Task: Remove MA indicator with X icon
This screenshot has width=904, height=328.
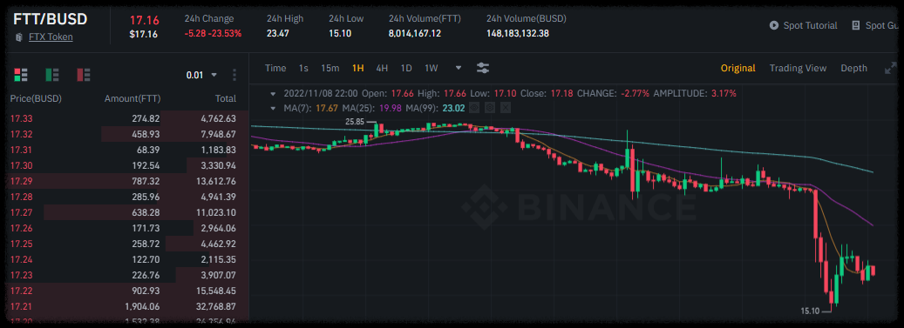Action: tap(505, 107)
